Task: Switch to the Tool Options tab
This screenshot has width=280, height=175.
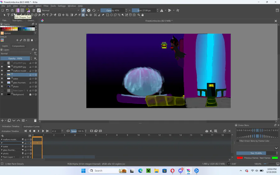Action: click(x=17, y=21)
